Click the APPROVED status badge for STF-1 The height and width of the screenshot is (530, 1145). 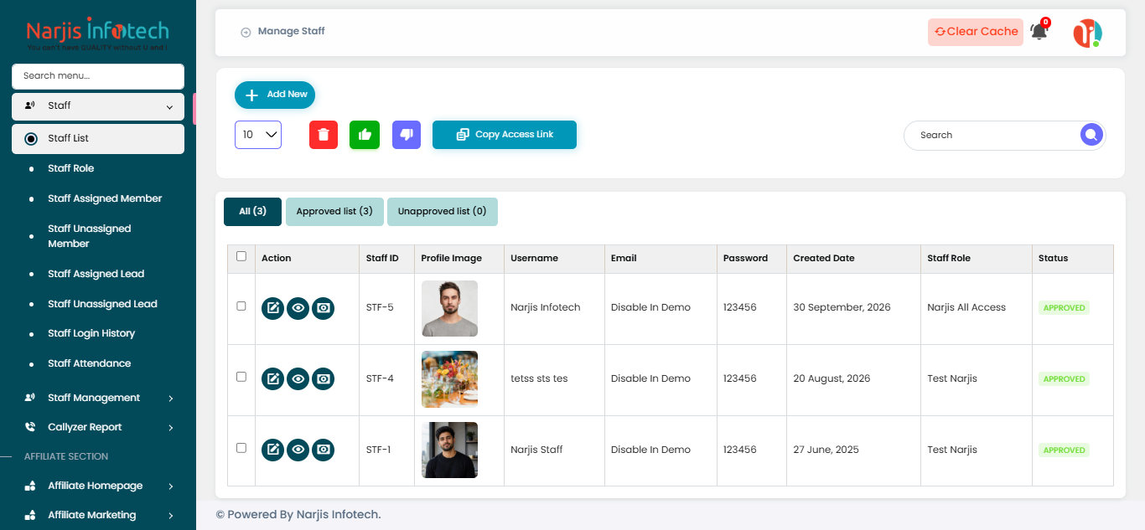pyautogui.click(x=1064, y=450)
